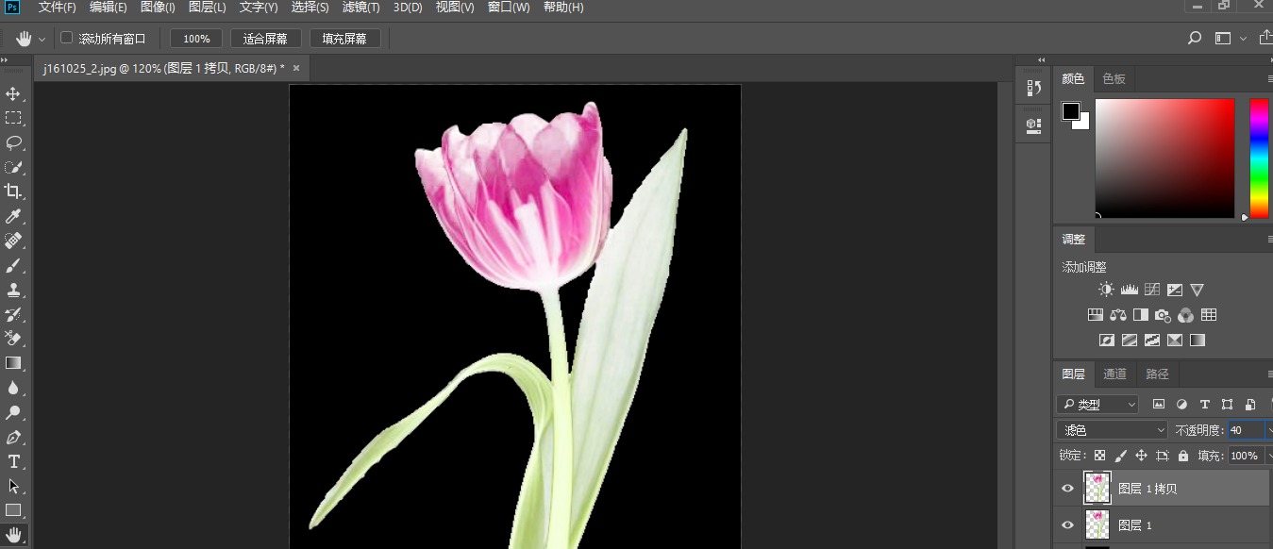Add a Brightness/Contrast adjustment layer
This screenshot has height=549, width=1273.
click(1104, 289)
